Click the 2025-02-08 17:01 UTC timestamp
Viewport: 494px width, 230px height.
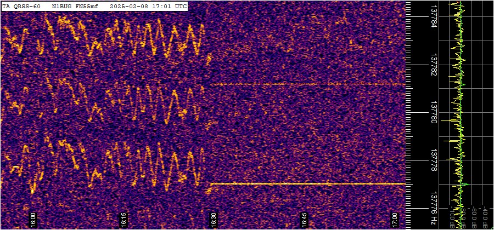[x=148, y=6]
